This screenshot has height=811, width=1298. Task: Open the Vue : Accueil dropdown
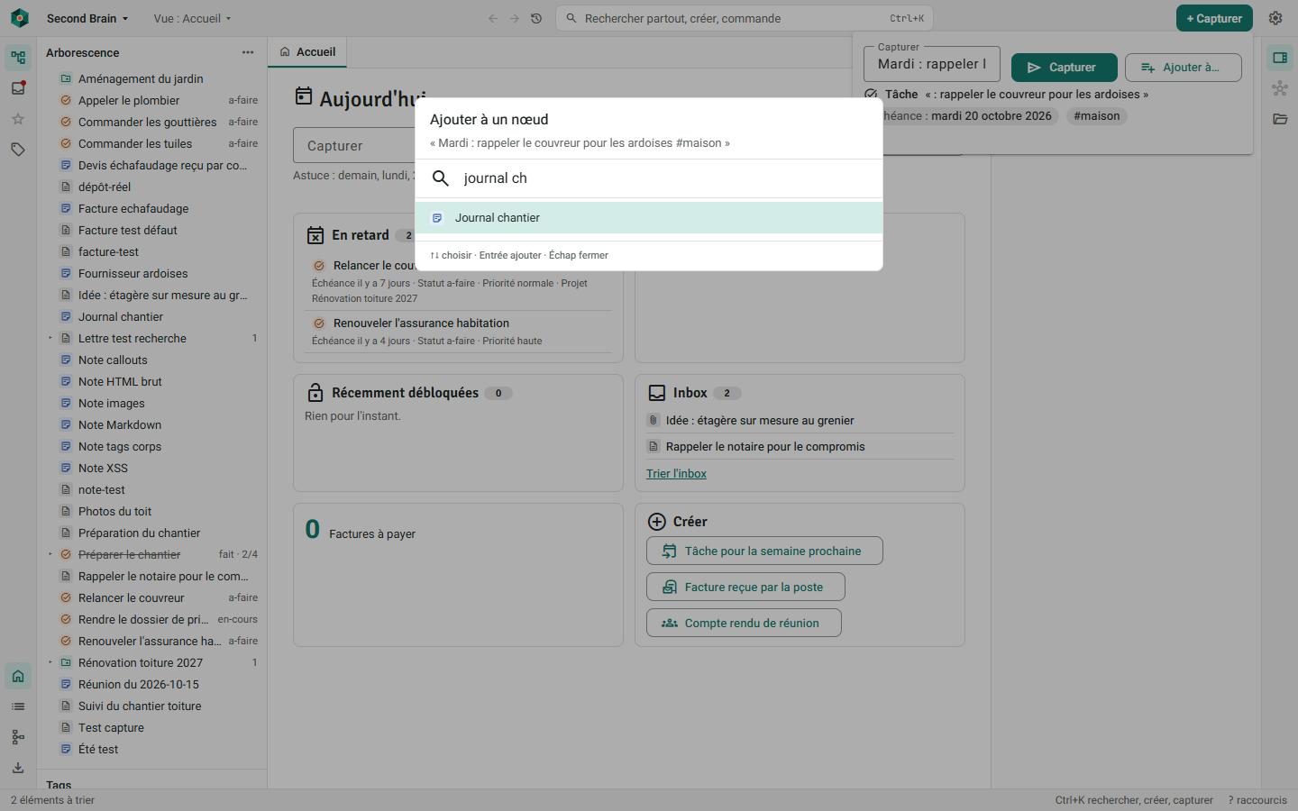[192, 18]
